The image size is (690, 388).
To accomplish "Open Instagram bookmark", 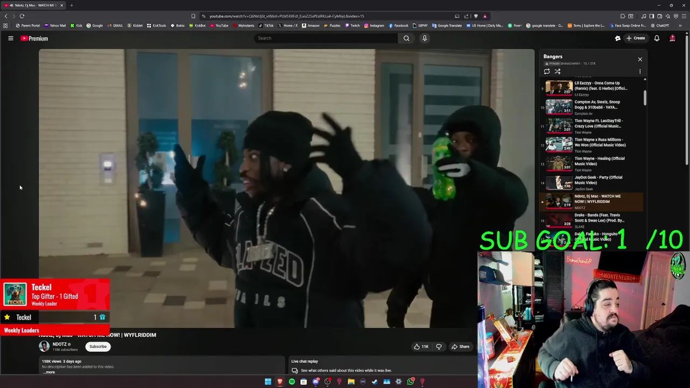I will point(374,25).
